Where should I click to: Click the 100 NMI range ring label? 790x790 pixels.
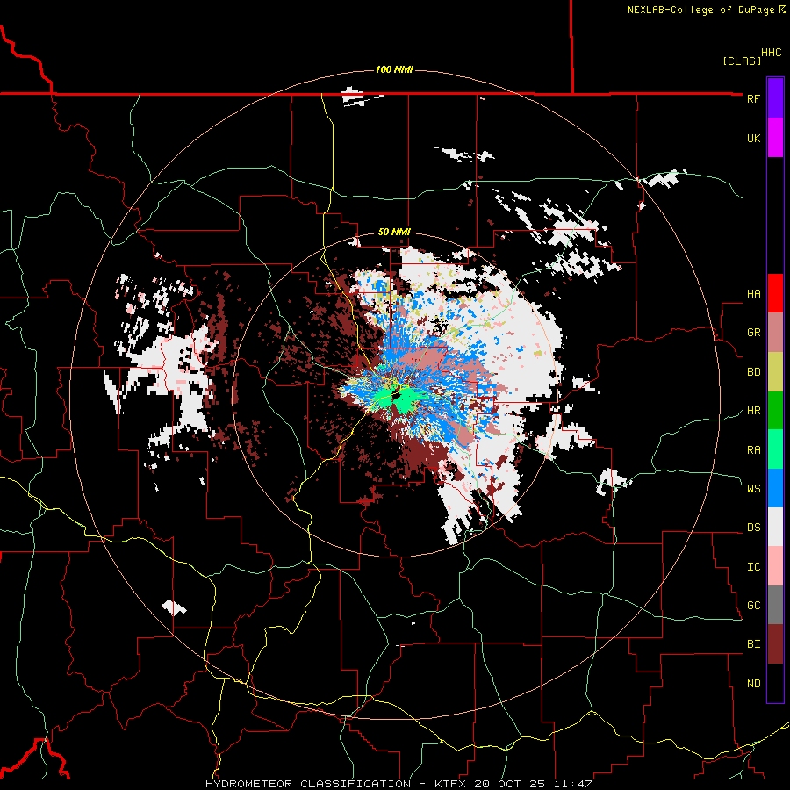(394, 69)
